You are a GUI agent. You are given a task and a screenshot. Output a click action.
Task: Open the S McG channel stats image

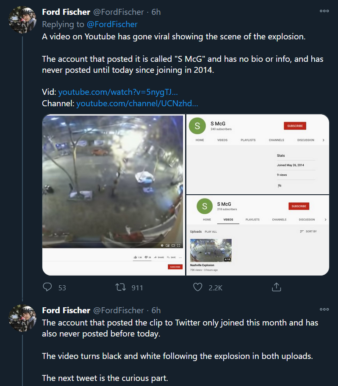point(258,154)
